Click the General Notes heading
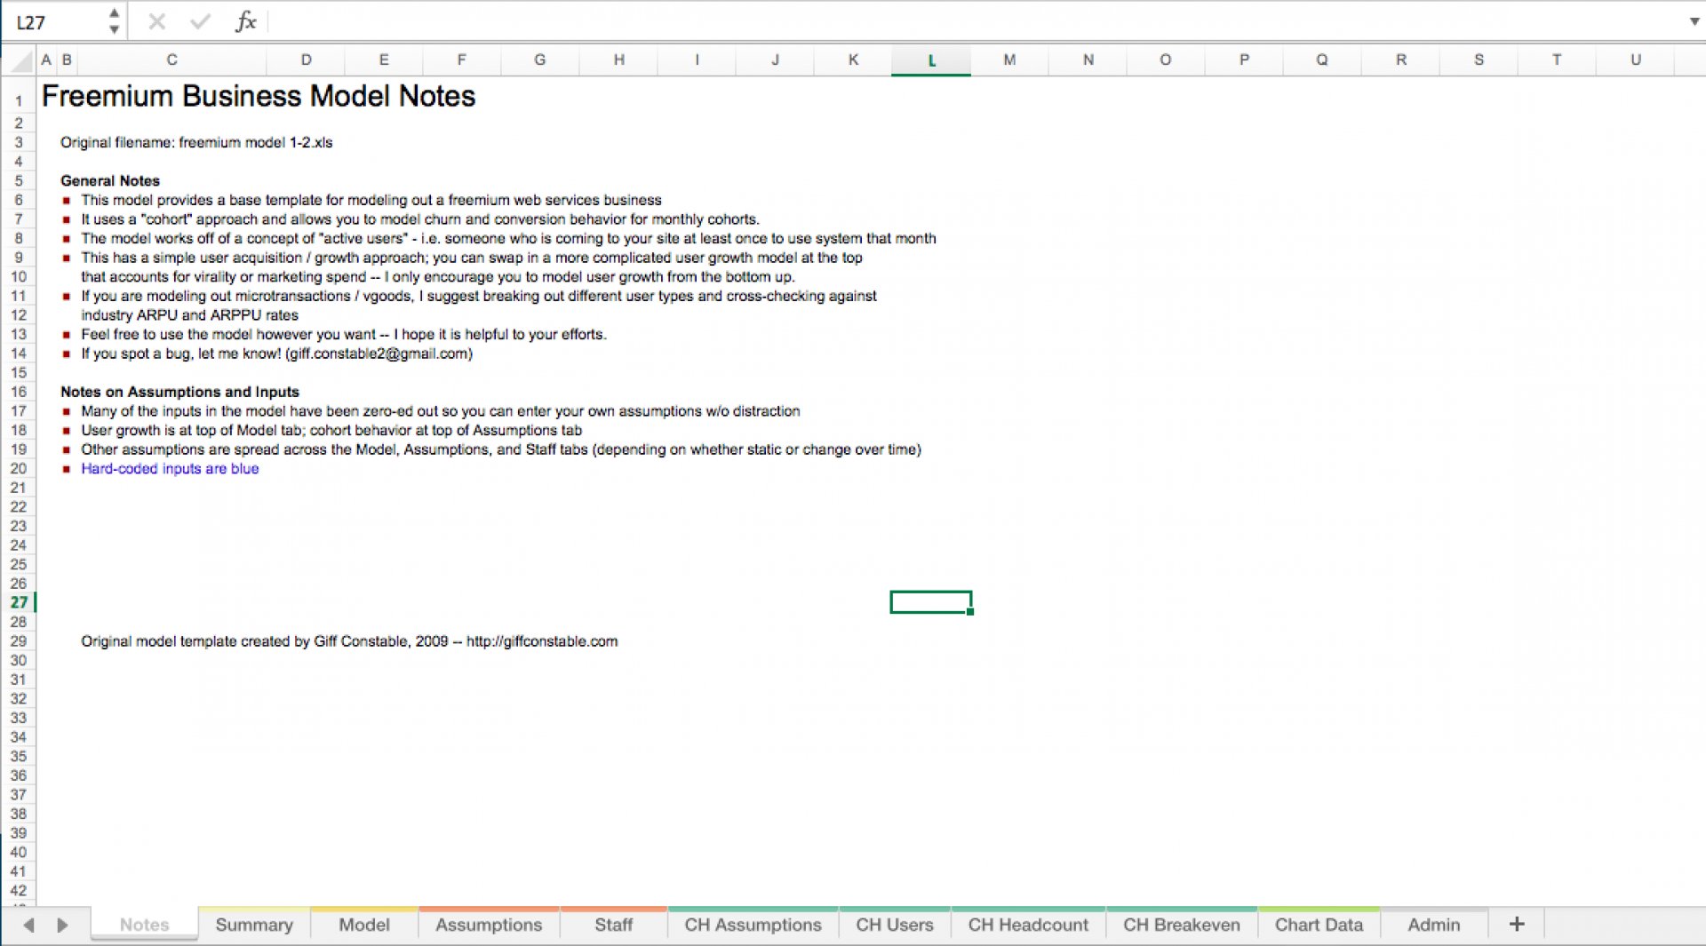1706x946 pixels. coord(110,180)
